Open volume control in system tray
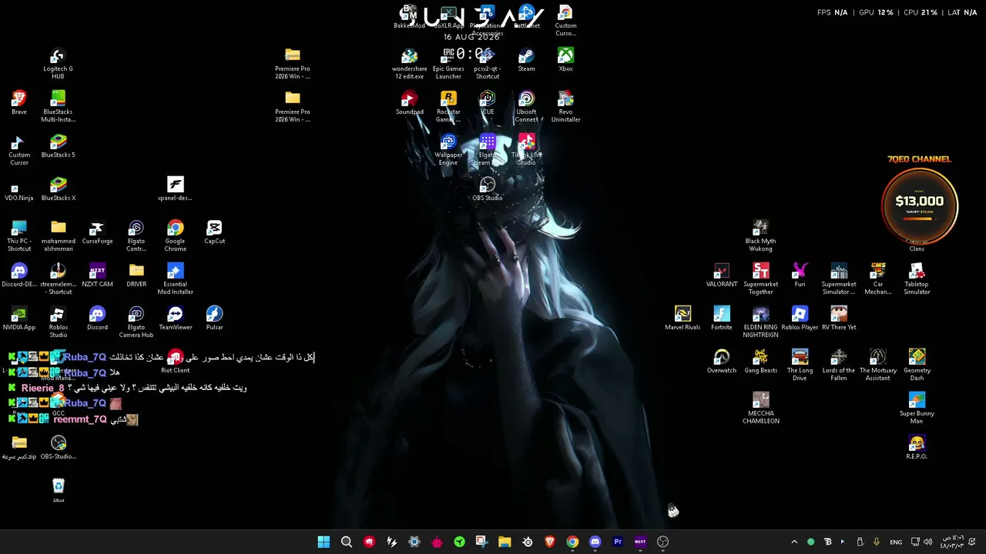The width and height of the screenshot is (986, 554). tap(927, 542)
